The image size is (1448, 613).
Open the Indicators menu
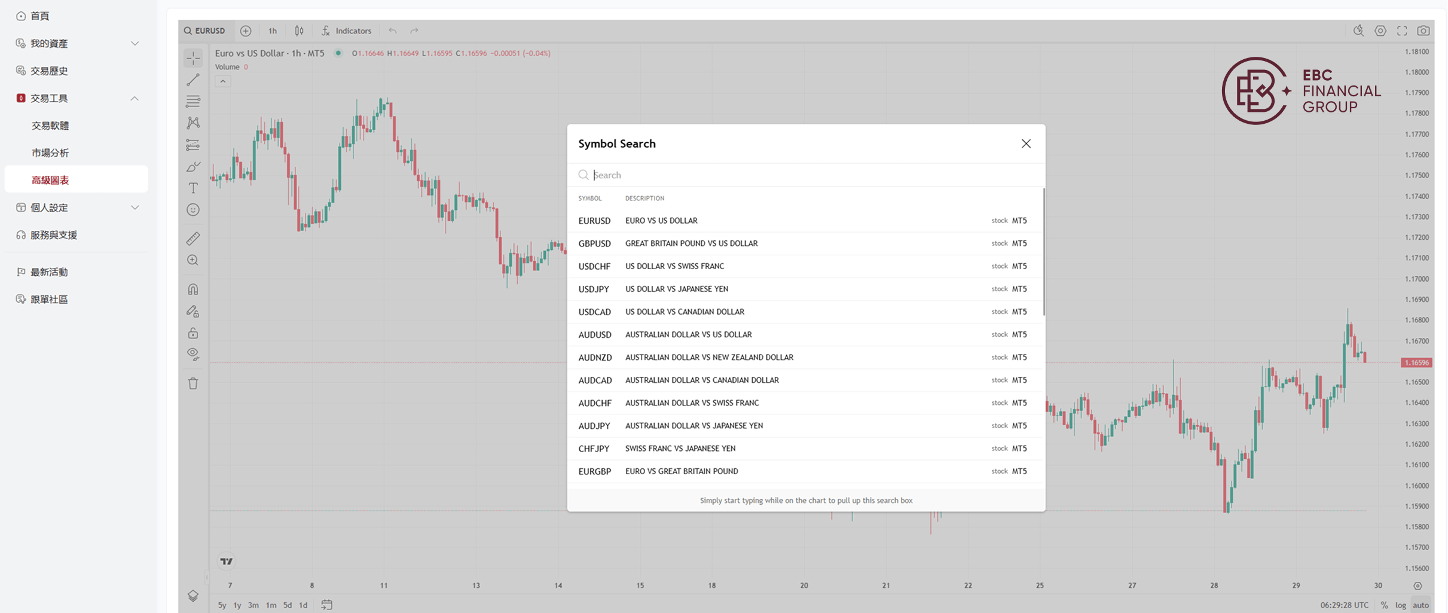tap(347, 31)
